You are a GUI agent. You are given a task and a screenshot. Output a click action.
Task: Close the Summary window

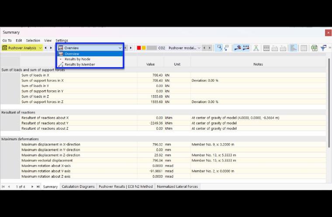328,33
